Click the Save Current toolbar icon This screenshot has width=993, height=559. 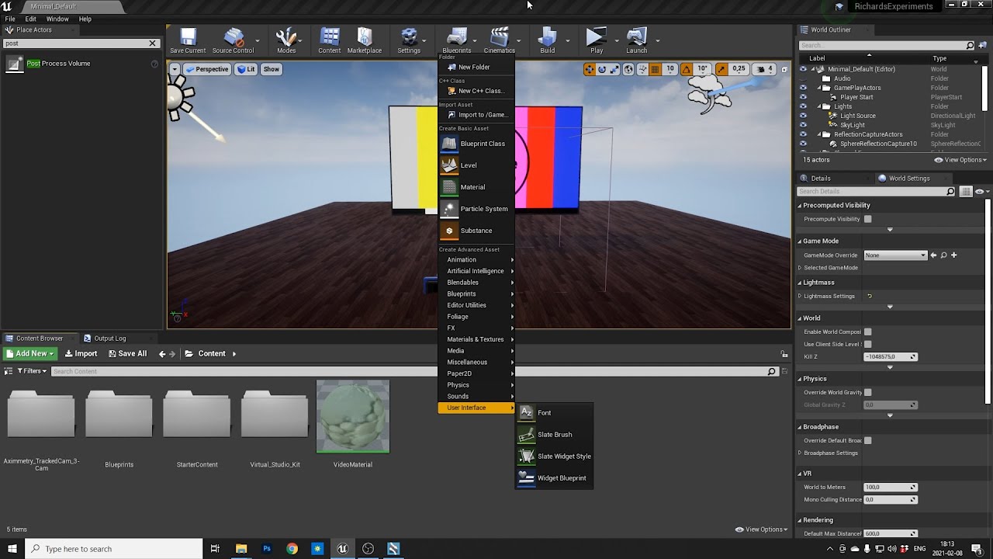click(x=188, y=40)
